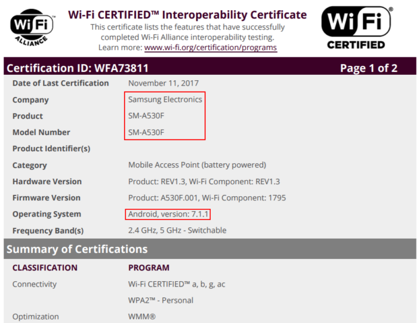Click the Interoperability Certificate title
This screenshot has width=419, height=323.
tap(187, 15)
